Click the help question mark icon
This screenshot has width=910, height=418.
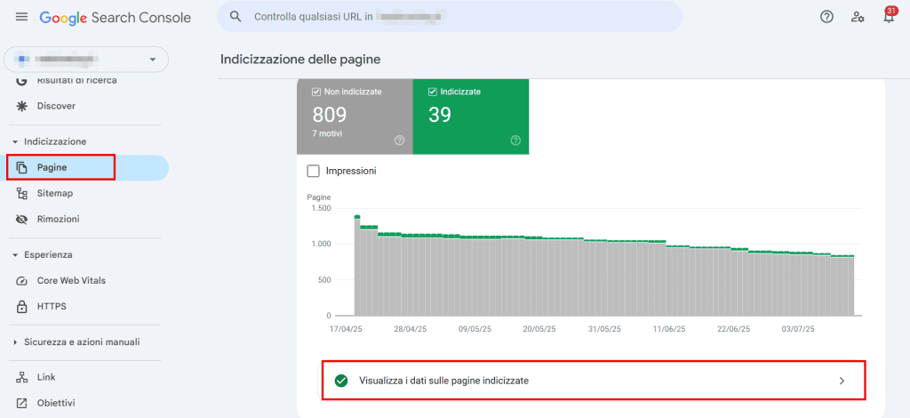[x=826, y=17]
